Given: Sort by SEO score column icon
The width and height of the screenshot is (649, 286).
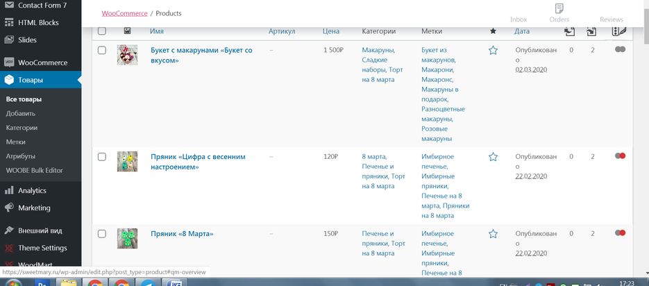Looking at the screenshot, I should click(618, 31).
